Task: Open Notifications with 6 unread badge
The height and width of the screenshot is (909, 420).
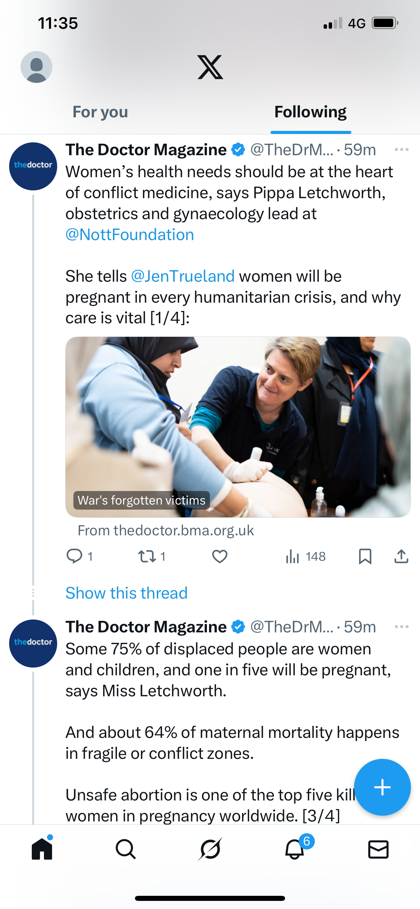Action: point(295,849)
